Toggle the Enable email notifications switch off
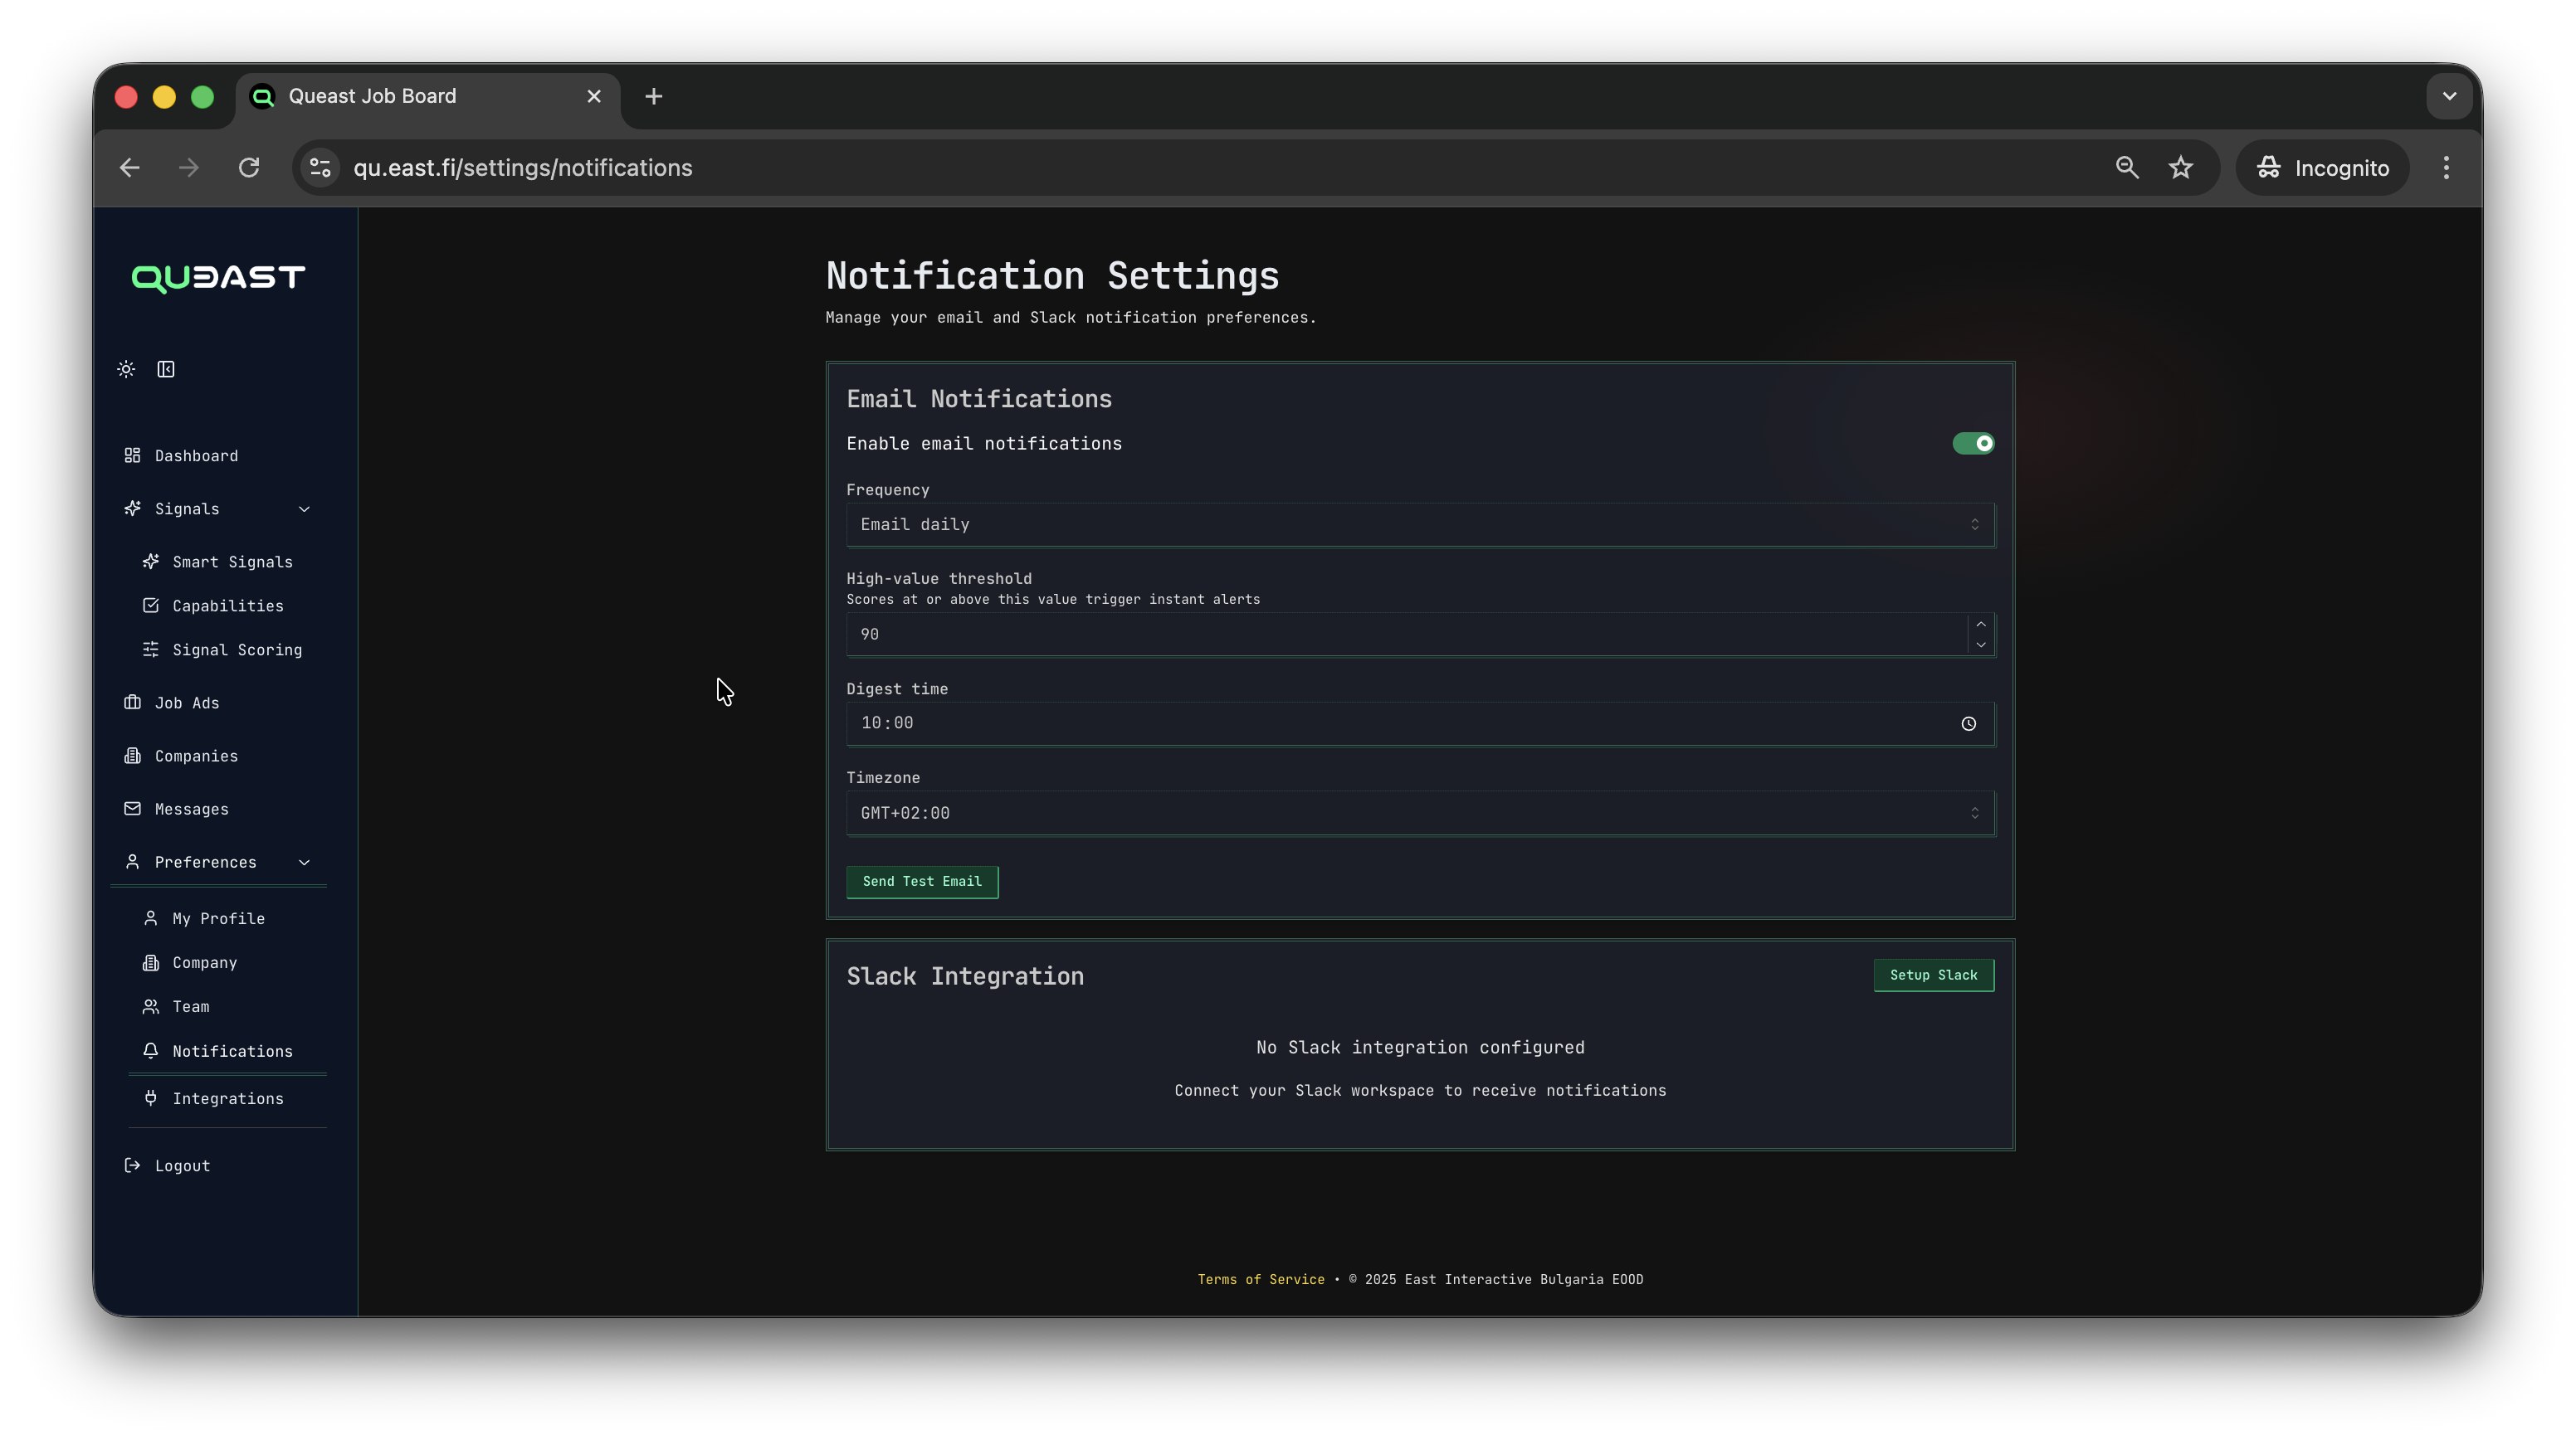The height and width of the screenshot is (1440, 2576). click(1973, 443)
